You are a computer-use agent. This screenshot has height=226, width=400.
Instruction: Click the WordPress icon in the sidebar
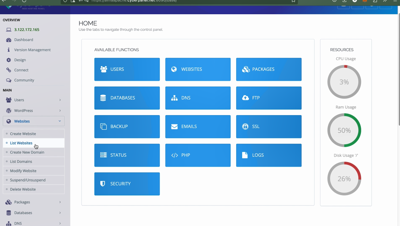(8, 110)
